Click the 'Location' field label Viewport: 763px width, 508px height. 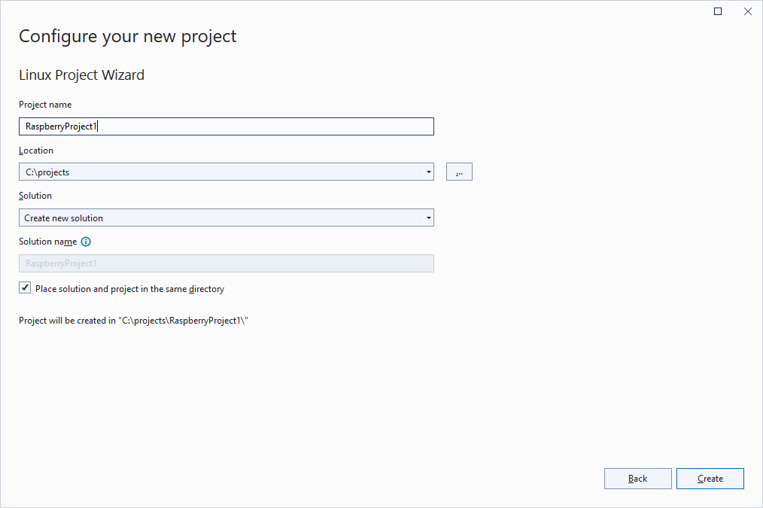point(36,151)
